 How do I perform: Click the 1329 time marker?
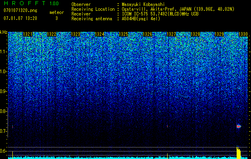219,34
